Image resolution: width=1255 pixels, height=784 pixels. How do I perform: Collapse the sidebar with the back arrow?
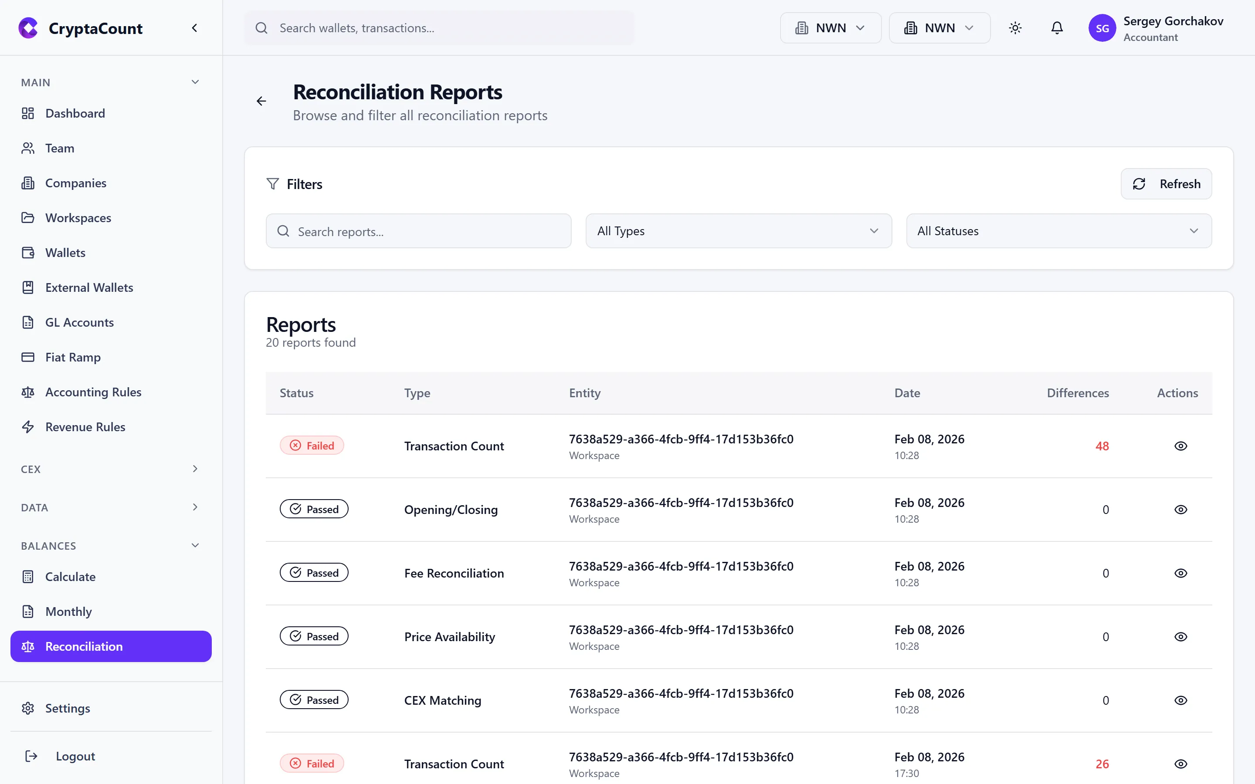tap(194, 28)
